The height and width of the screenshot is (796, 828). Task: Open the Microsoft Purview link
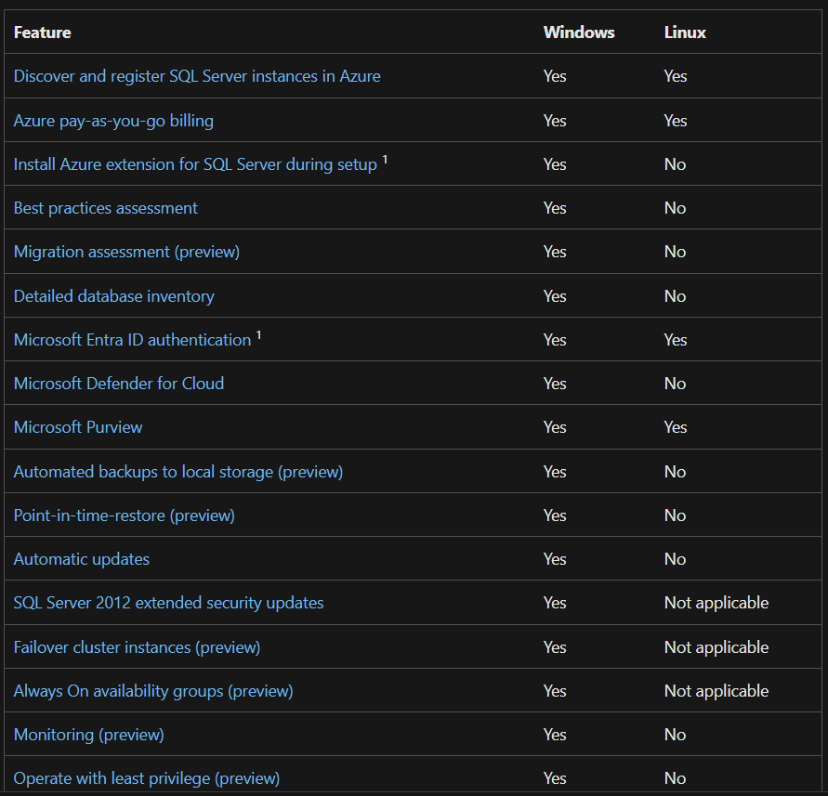coord(78,427)
